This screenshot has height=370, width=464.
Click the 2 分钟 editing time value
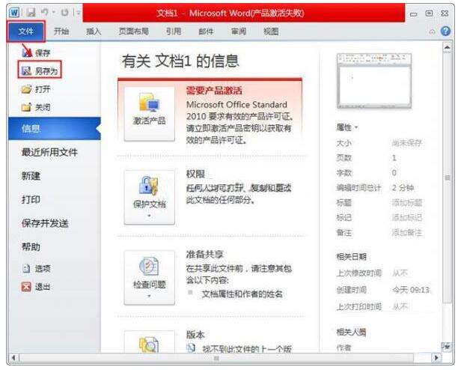(x=403, y=187)
